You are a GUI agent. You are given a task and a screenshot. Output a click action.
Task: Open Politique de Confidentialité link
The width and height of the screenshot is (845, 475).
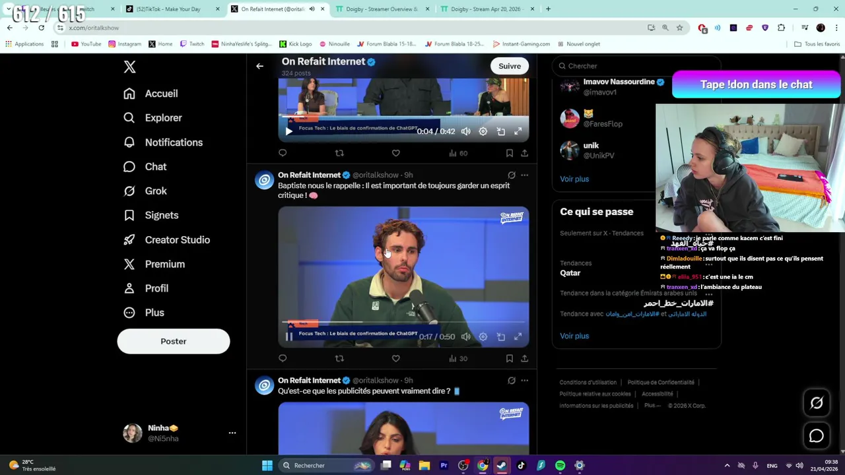coord(661,383)
